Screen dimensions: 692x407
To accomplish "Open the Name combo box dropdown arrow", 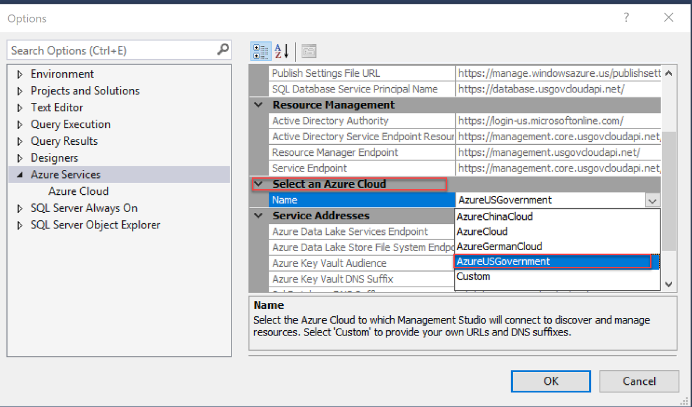I will click(652, 199).
